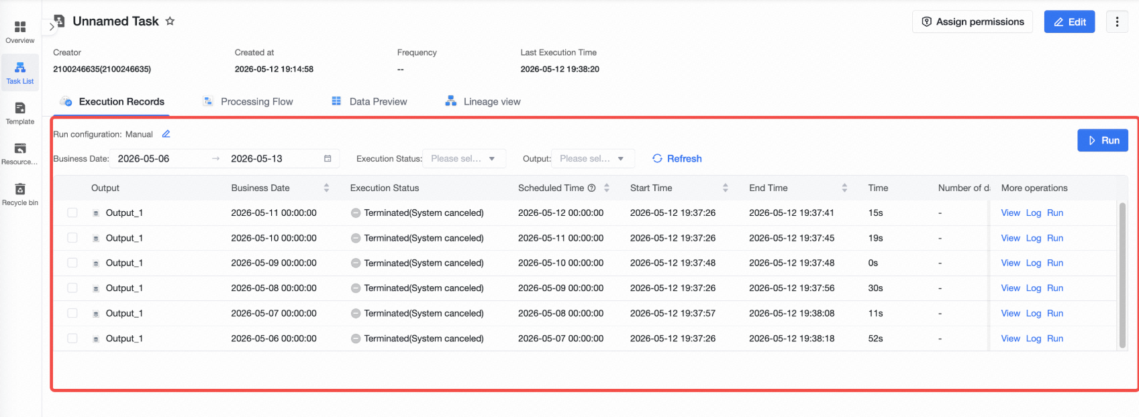Click the blue Run button
The height and width of the screenshot is (417, 1139).
[x=1103, y=140]
